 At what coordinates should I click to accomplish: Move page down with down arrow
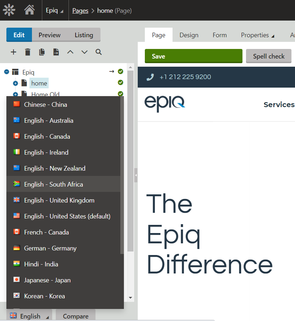[x=84, y=52]
